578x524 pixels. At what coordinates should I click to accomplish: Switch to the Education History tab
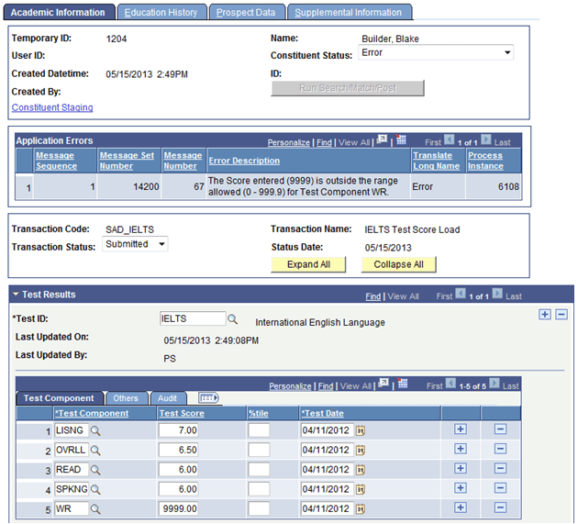coord(161,13)
